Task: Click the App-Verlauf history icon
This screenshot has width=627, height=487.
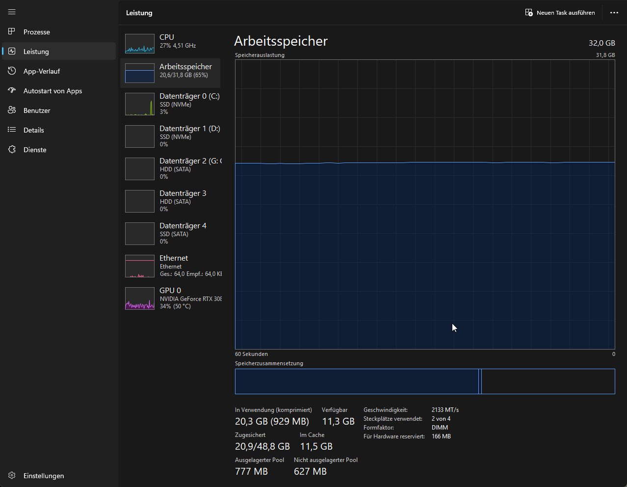Action: 12,71
